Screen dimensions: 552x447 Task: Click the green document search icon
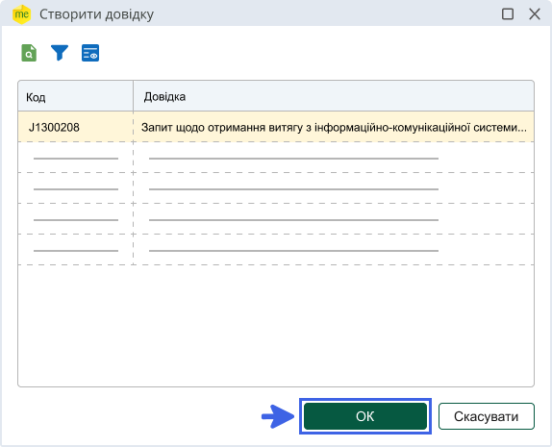(x=29, y=53)
